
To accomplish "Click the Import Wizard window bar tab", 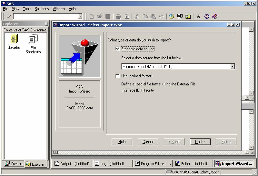I will [x=234, y=164].
